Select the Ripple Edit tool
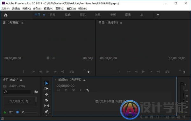 click(46, 94)
